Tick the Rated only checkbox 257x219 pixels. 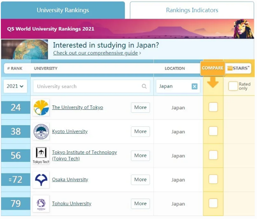pos(233,86)
